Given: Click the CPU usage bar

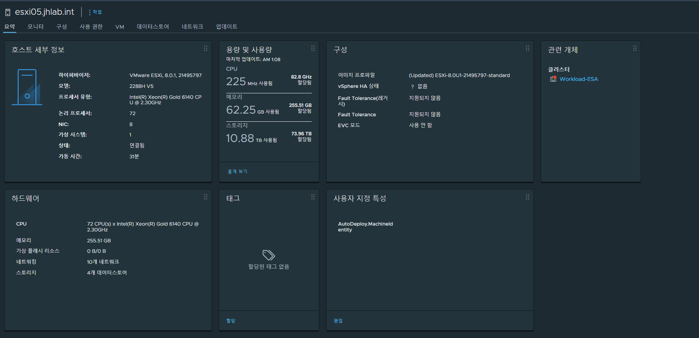Looking at the screenshot, I should point(269,93).
